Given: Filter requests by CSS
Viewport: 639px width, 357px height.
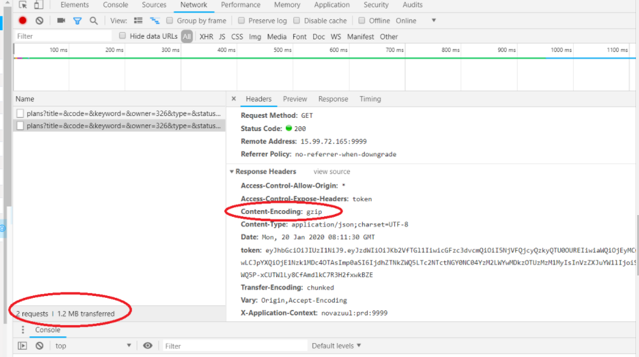Looking at the screenshot, I should point(237,37).
